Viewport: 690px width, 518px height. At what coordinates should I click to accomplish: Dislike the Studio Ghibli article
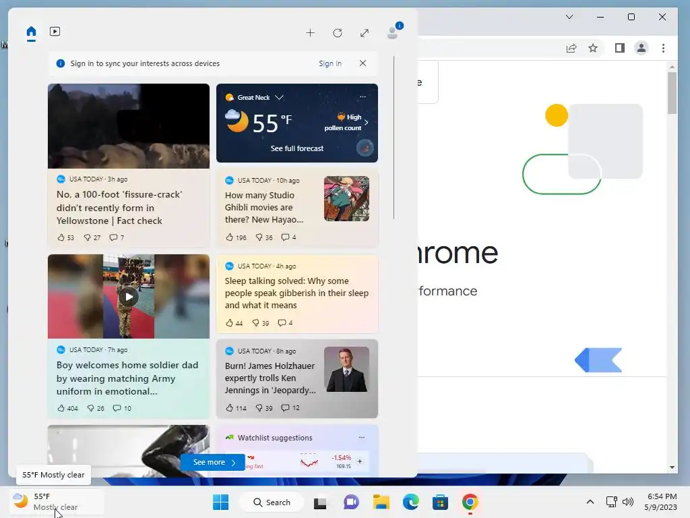point(264,237)
